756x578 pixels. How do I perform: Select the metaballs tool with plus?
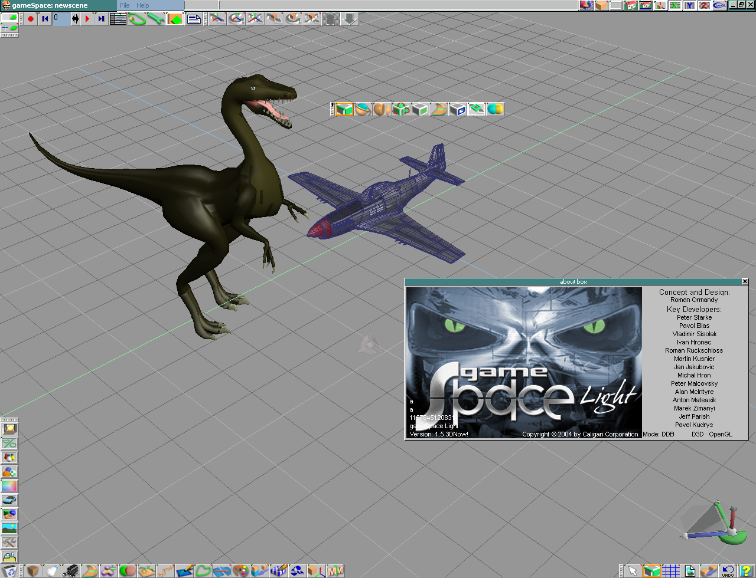pyautogui.click(x=109, y=571)
